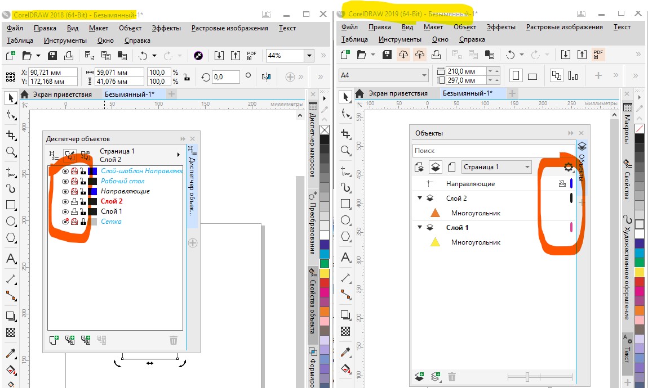Select orange Многоугольник under Слой 2
The height and width of the screenshot is (388, 648).
(476, 213)
